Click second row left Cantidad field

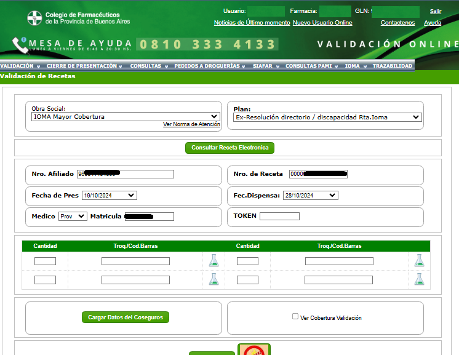pyautogui.click(x=45, y=280)
